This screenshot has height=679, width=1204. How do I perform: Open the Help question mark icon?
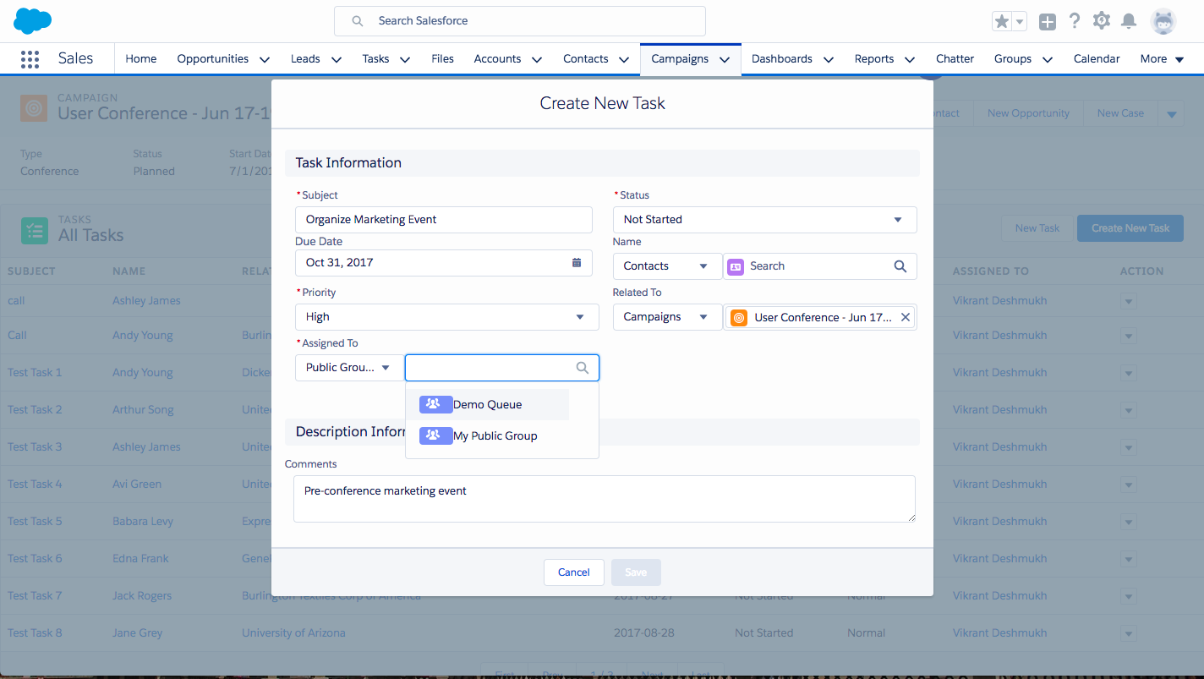pos(1075,21)
